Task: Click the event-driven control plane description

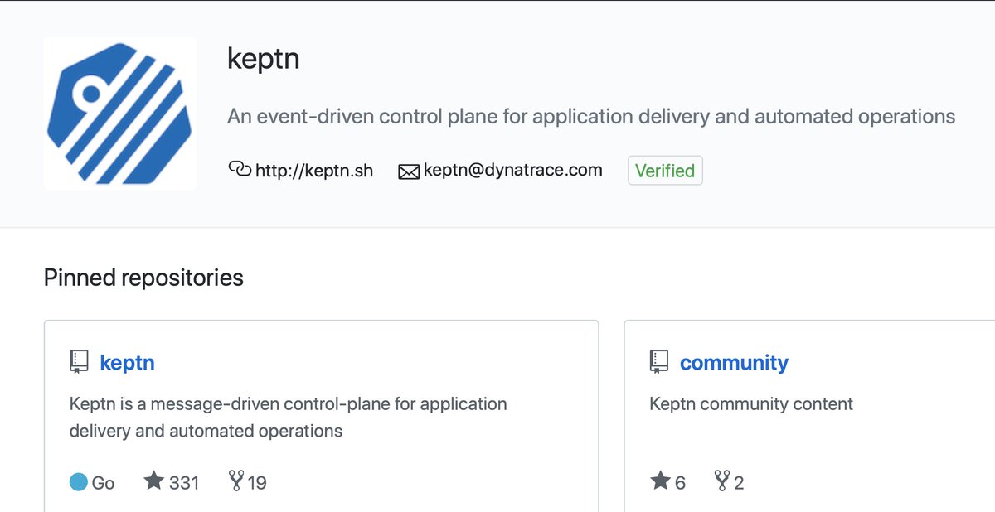Action: [x=591, y=116]
